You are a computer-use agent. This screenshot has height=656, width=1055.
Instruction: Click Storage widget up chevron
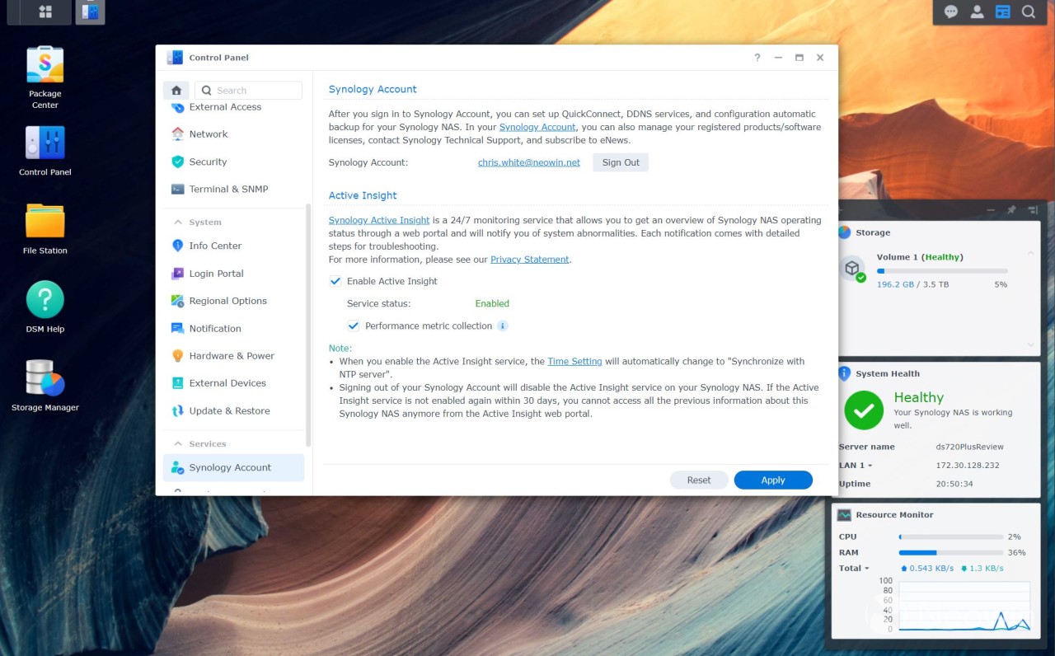coord(1030,253)
